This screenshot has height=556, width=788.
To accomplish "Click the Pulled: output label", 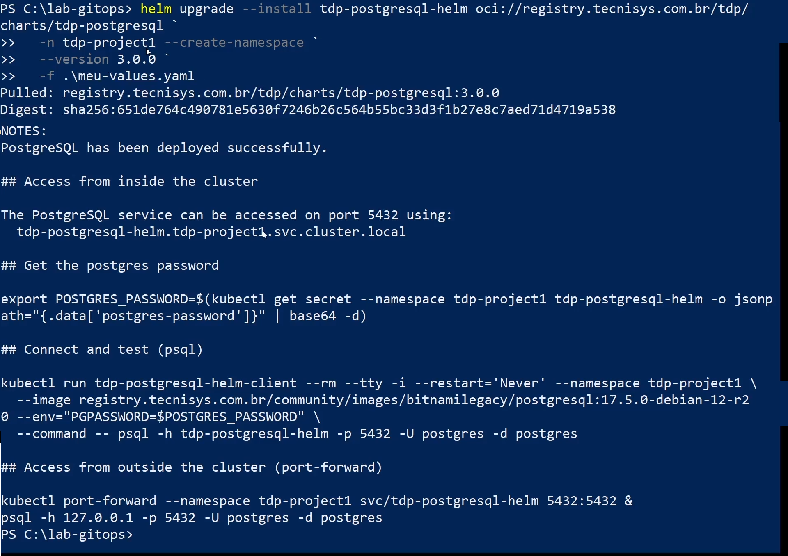I will coord(27,93).
